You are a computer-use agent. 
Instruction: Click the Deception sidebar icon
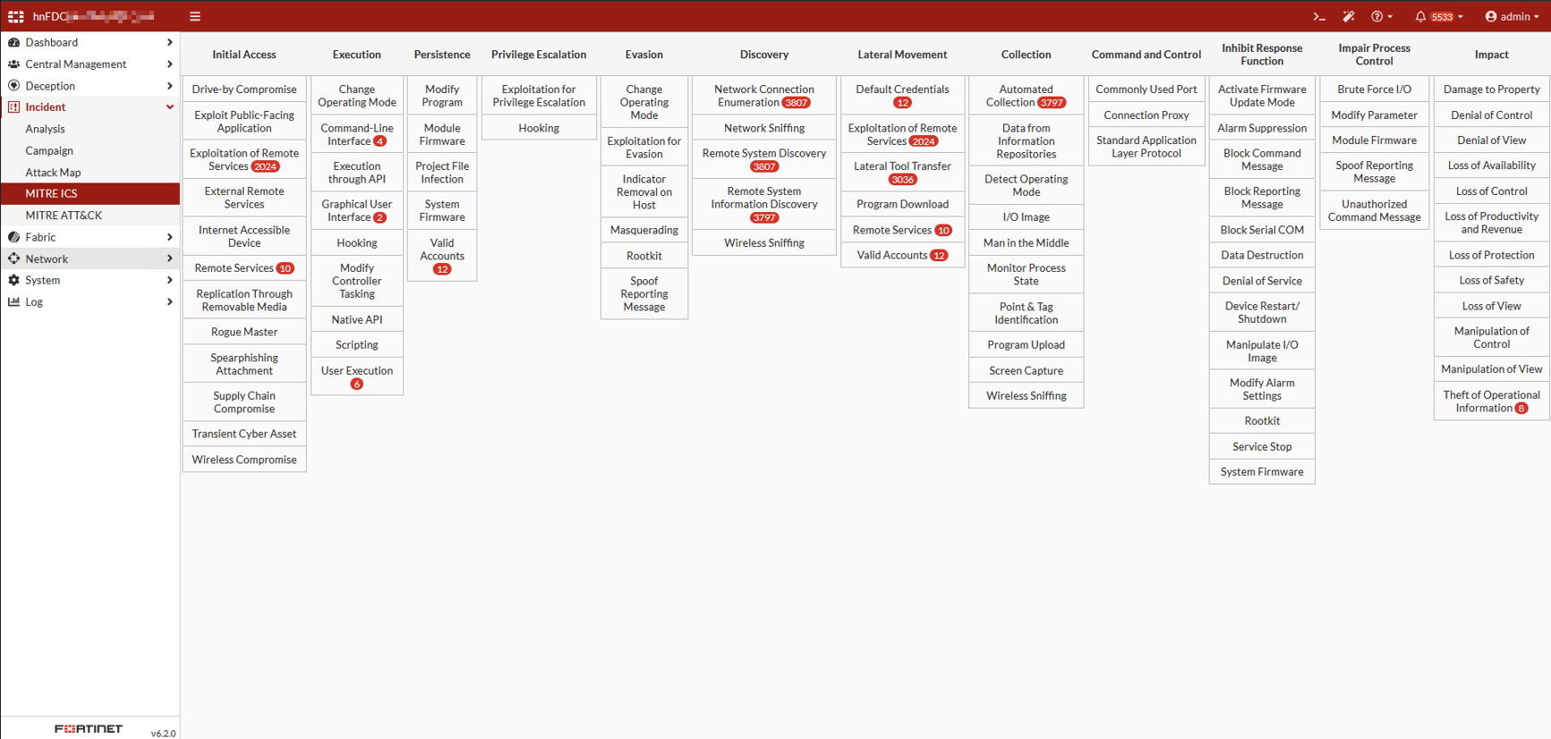coord(13,86)
